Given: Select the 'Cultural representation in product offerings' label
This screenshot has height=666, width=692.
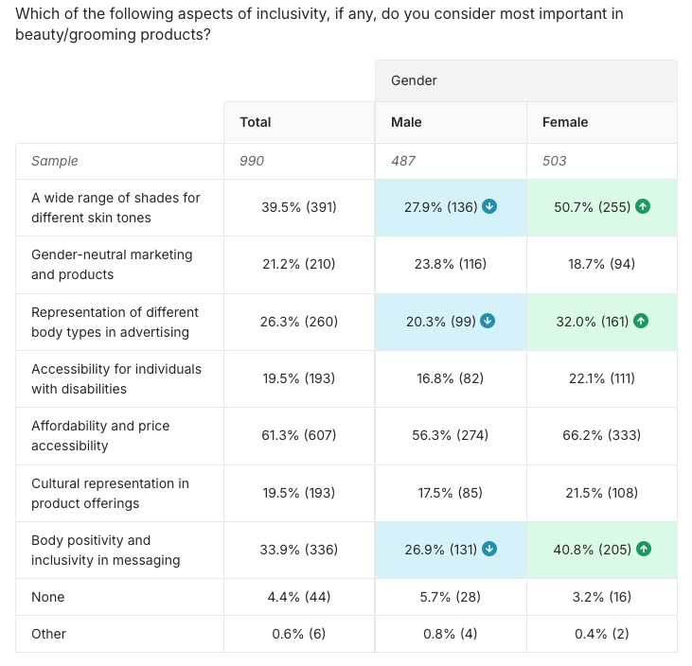Looking at the screenshot, I should pyautogui.click(x=110, y=493).
